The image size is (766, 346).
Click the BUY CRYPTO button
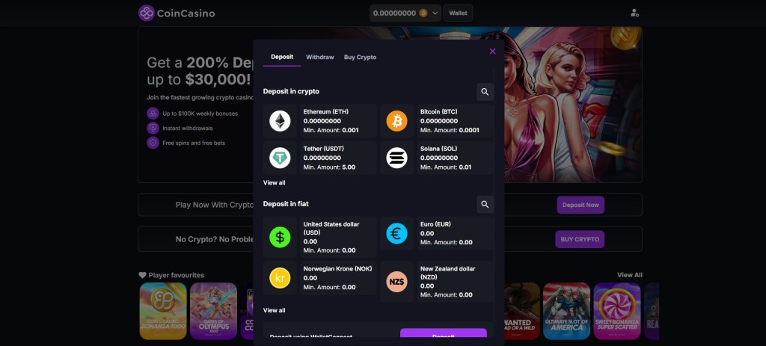[580, 240]
